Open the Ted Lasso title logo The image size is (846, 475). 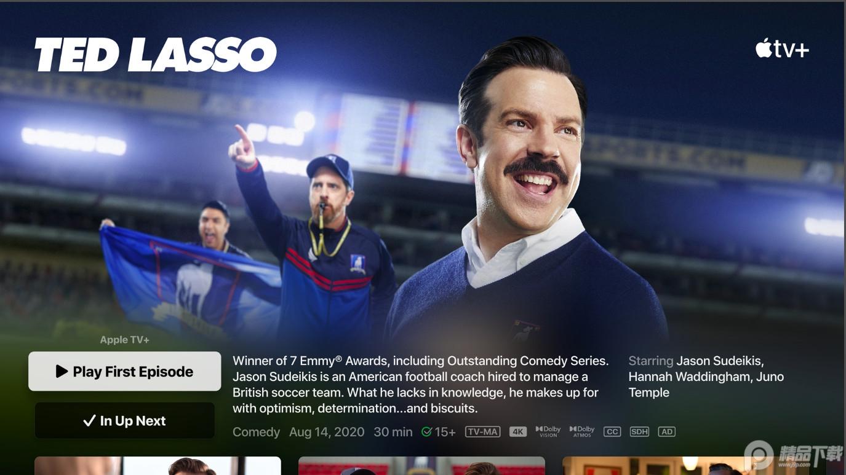156,55
